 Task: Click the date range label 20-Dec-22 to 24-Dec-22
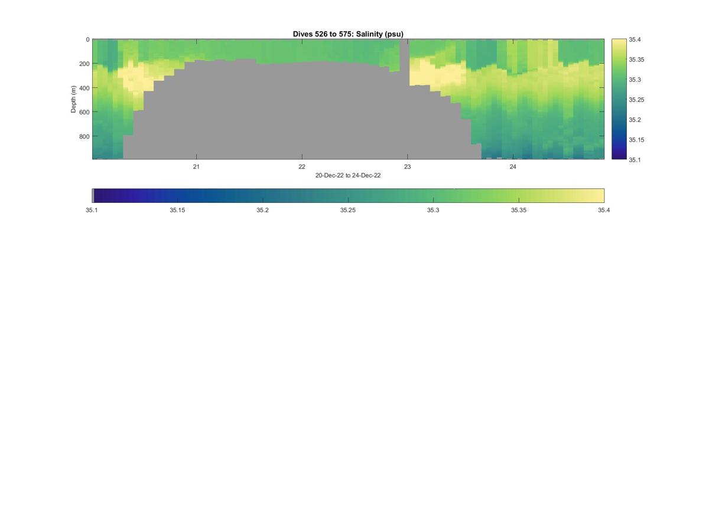coord(348,176)
